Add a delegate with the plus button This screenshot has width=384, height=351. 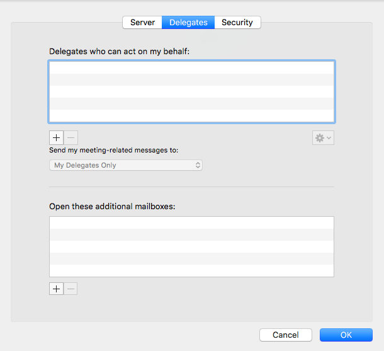coord(56,138)
